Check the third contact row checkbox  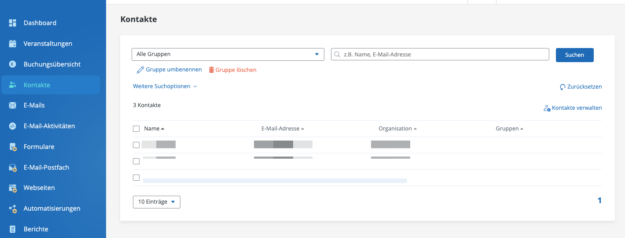136,178
